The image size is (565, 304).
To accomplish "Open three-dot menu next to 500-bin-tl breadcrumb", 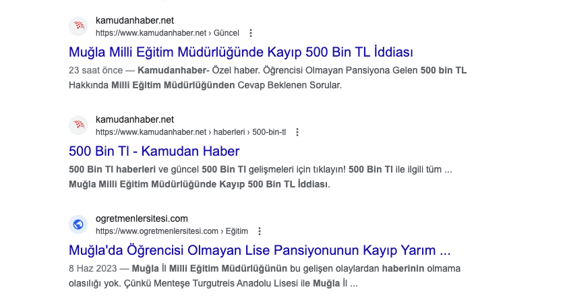I will tap(297, 132).
